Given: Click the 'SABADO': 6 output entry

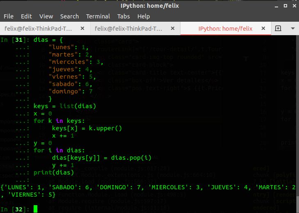Looking at the screenshot, I should pyautogui.click(x=68, y=187).
